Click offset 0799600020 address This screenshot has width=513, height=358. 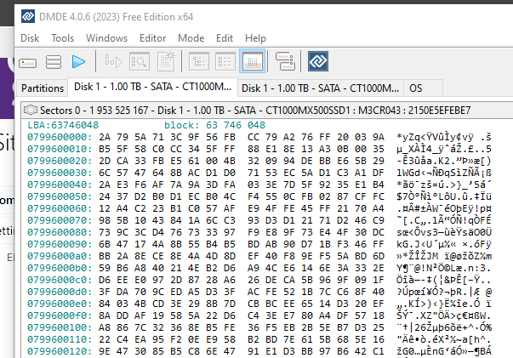60,161
